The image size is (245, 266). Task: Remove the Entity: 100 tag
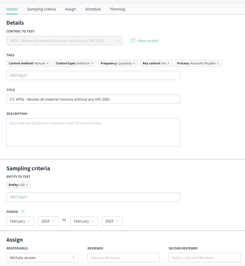[27, 185]
